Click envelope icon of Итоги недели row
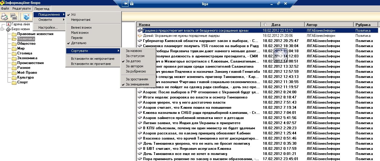The width and height of the screenshot is (380, 161). click(140, 97)
